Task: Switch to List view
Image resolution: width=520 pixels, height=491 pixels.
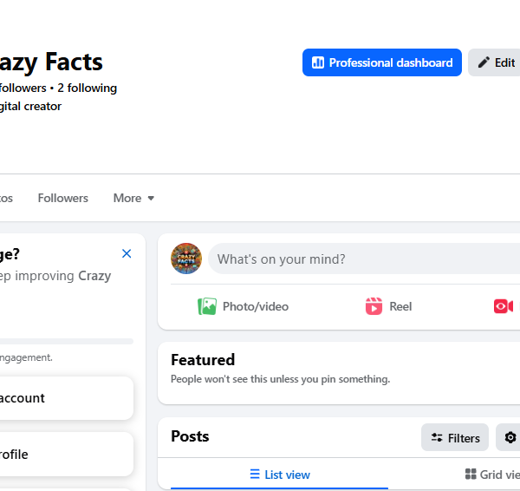Action: 280,475
